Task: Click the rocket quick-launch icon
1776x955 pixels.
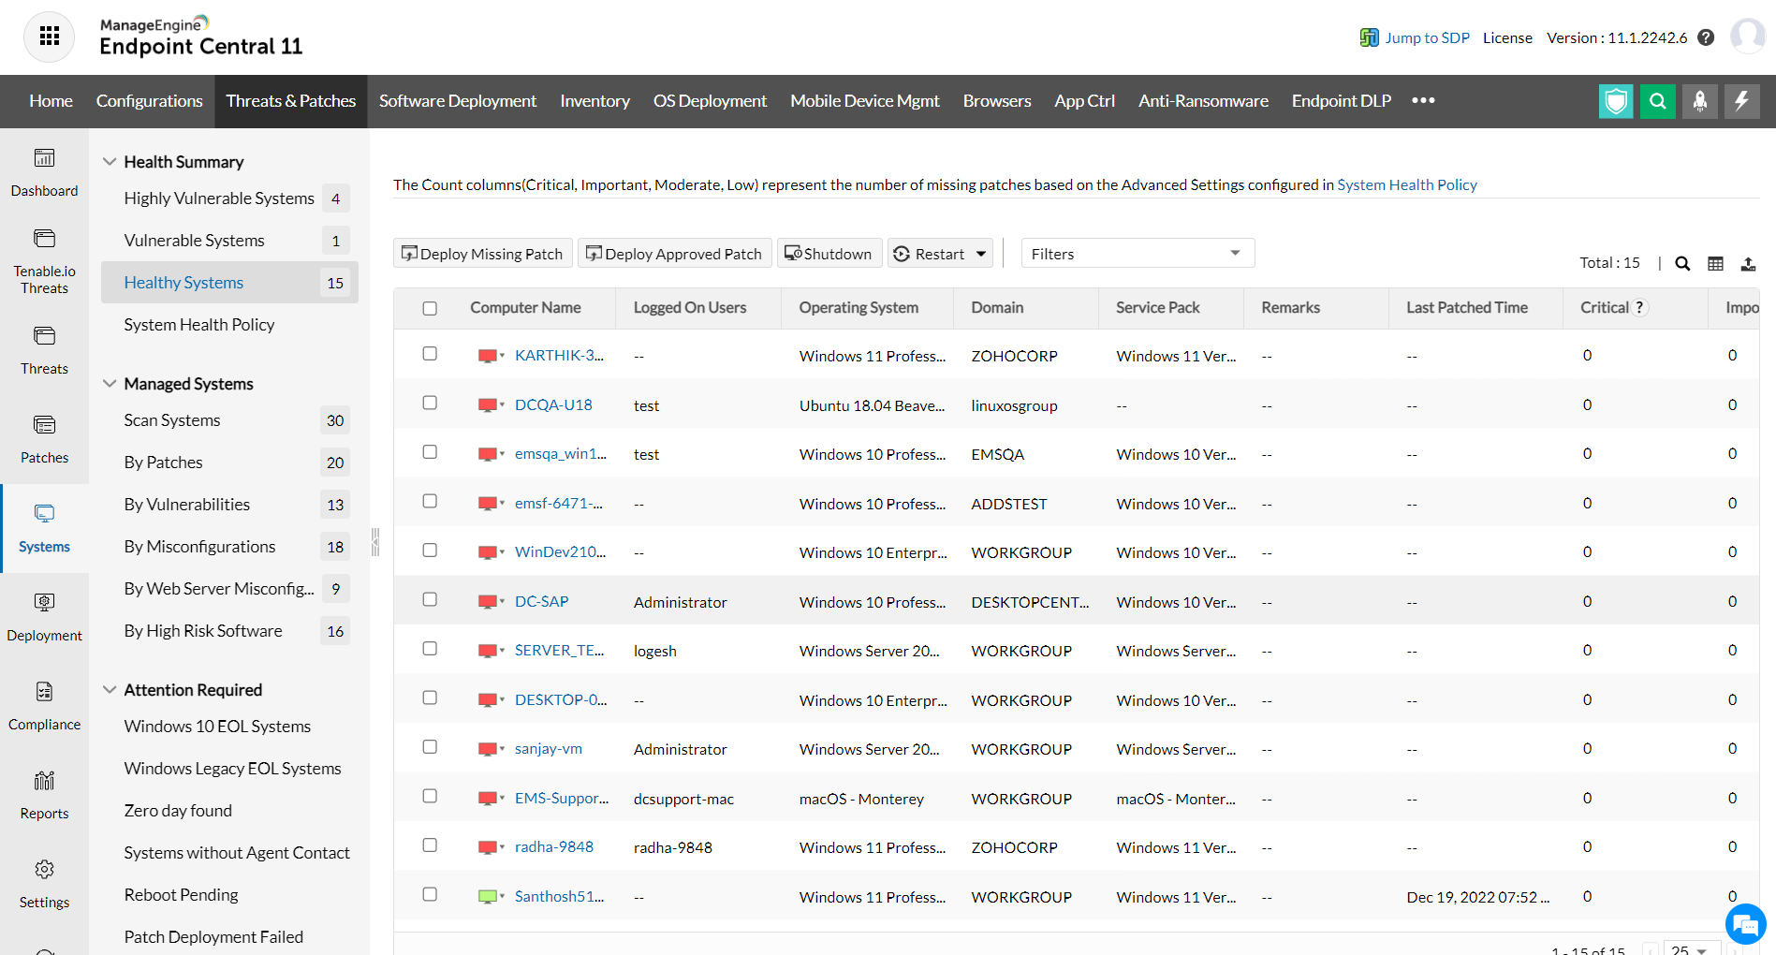Action: tap(1699, 101)
